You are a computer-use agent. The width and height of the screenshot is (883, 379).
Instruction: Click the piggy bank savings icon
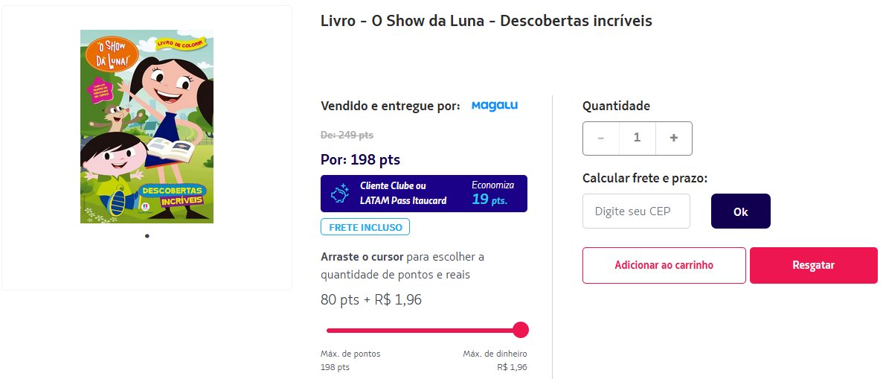[x=339, y=194]
